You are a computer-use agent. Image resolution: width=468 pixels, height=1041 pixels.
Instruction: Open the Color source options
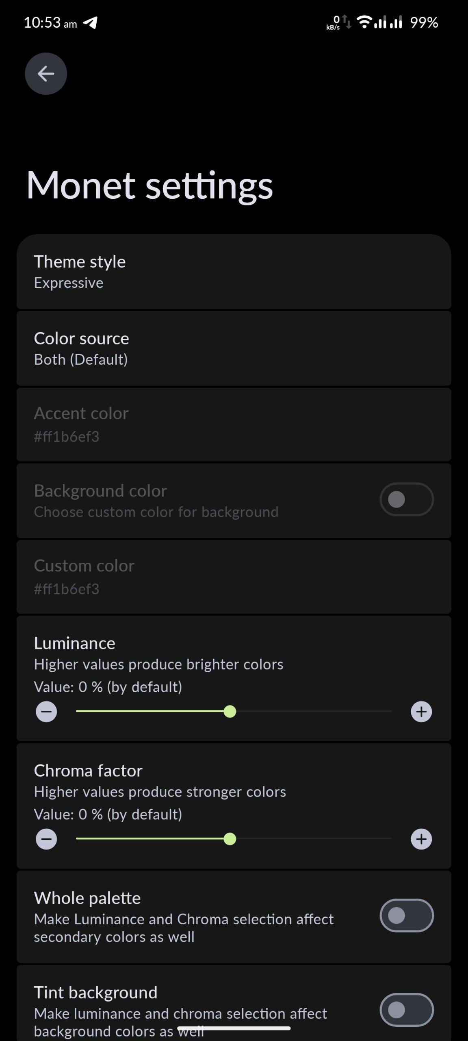234,348
